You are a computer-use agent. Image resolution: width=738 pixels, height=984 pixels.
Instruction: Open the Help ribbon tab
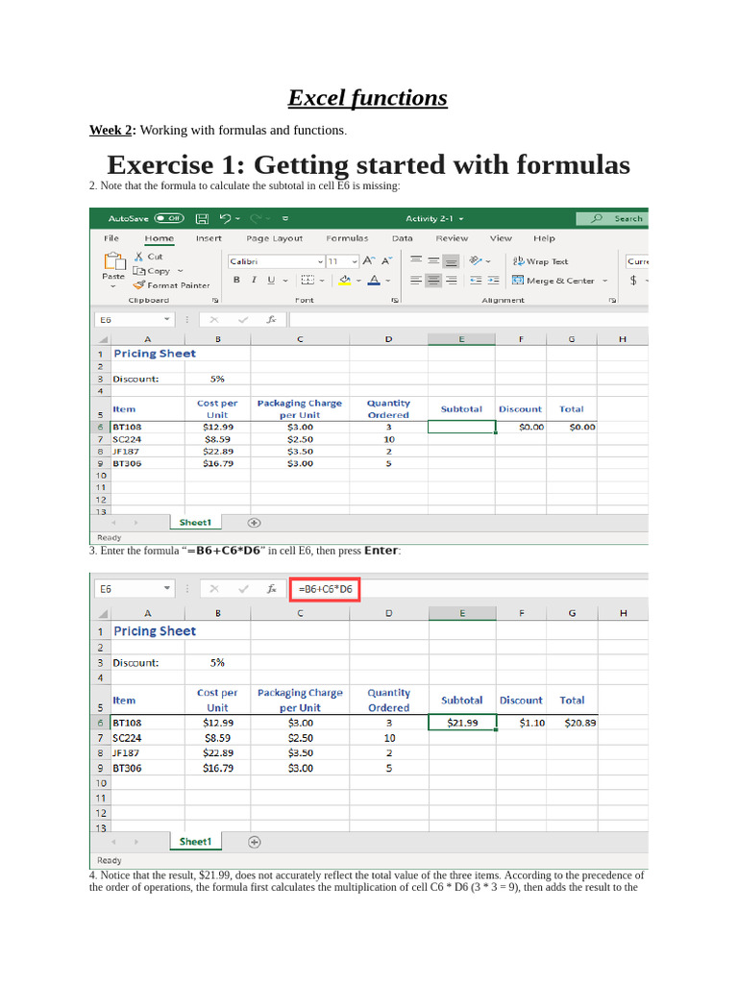point(544,238)
